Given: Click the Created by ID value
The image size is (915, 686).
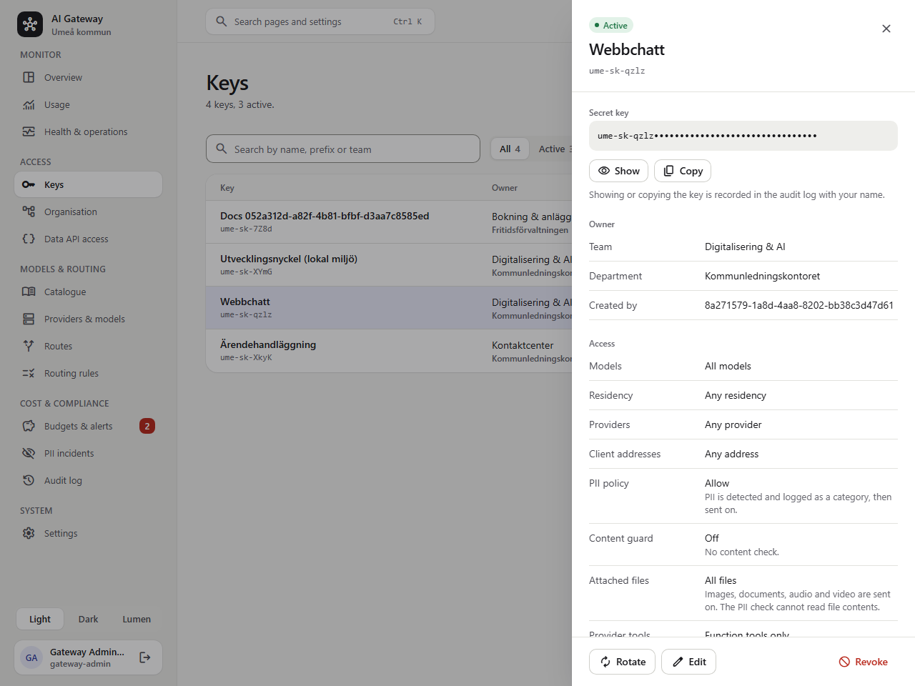Looking at the screenshot, I should pos(799,305).
